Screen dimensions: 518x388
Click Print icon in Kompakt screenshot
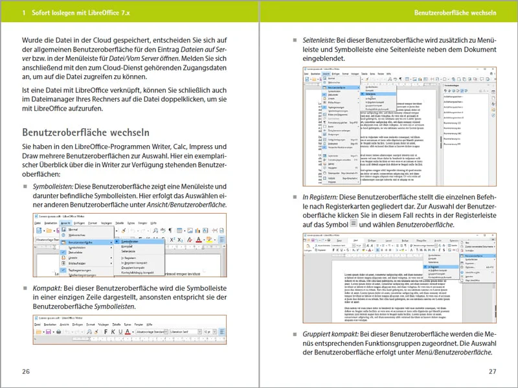58,332
